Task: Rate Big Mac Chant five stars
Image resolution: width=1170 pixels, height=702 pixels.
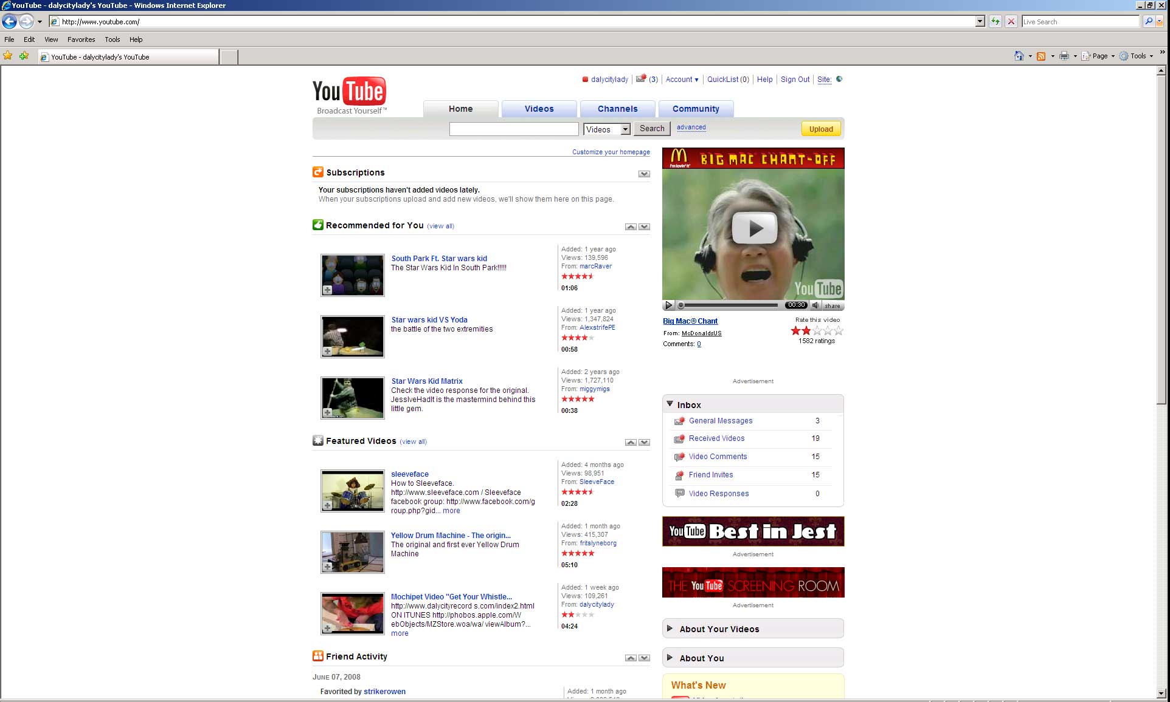Action: (x=839, y=331)
